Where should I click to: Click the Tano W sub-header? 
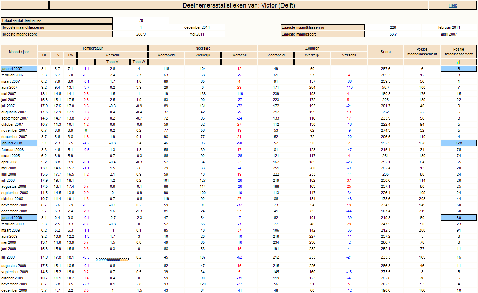click(x=139, y=62)
